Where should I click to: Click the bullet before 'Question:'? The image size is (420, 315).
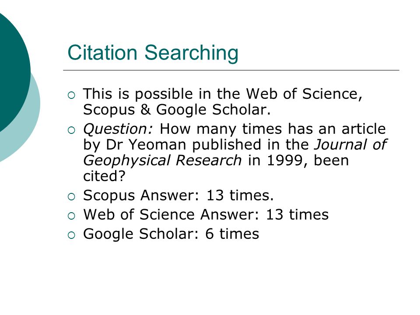71,130
